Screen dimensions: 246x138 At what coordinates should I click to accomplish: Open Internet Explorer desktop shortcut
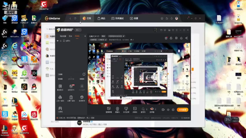14,47
